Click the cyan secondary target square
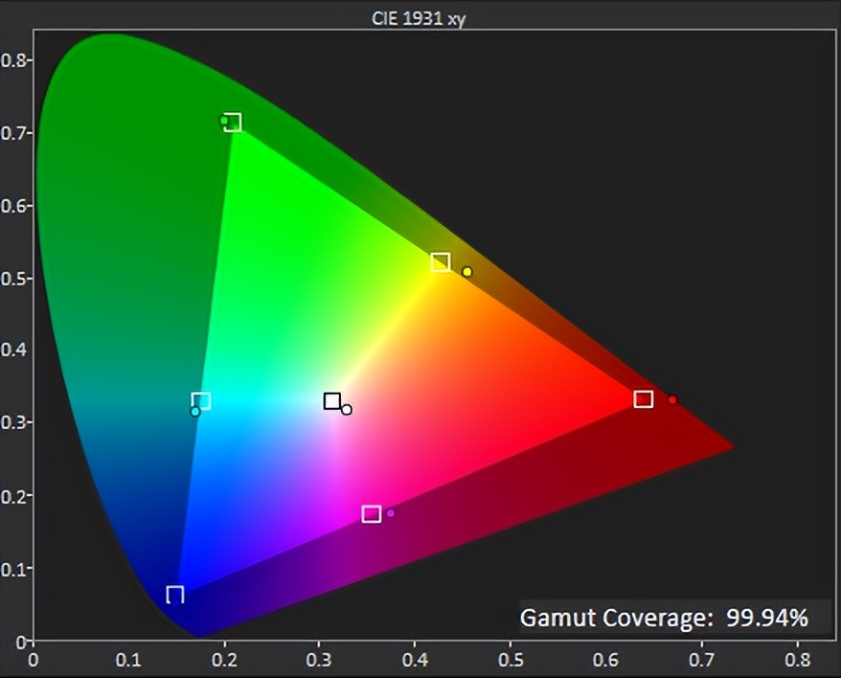 pos(201,401)
